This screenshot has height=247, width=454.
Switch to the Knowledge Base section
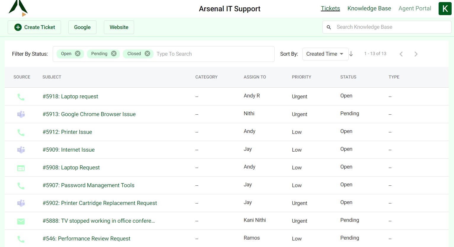(x=369, y=8)
